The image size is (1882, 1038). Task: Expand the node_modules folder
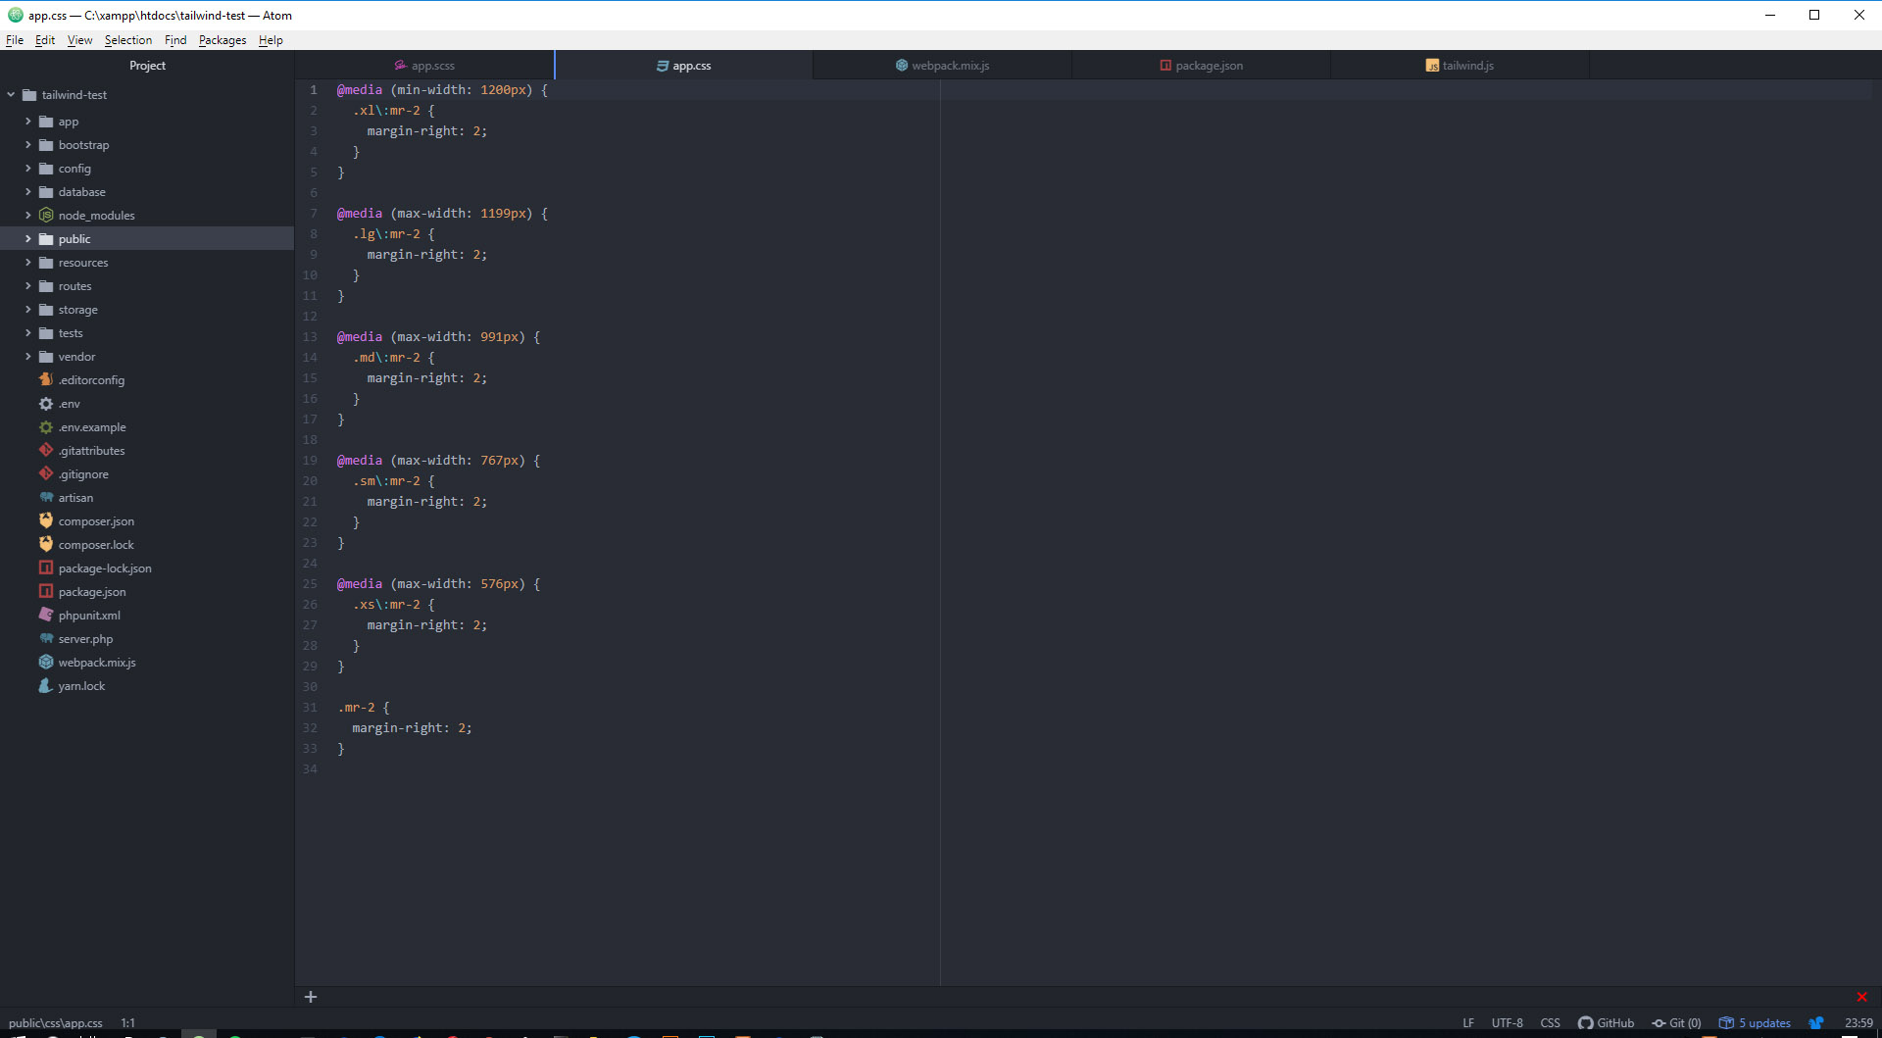27,215
